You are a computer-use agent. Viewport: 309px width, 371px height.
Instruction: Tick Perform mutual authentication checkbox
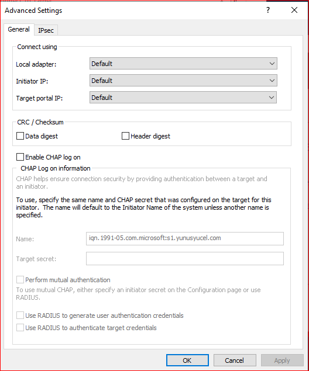tap(20, 280)
